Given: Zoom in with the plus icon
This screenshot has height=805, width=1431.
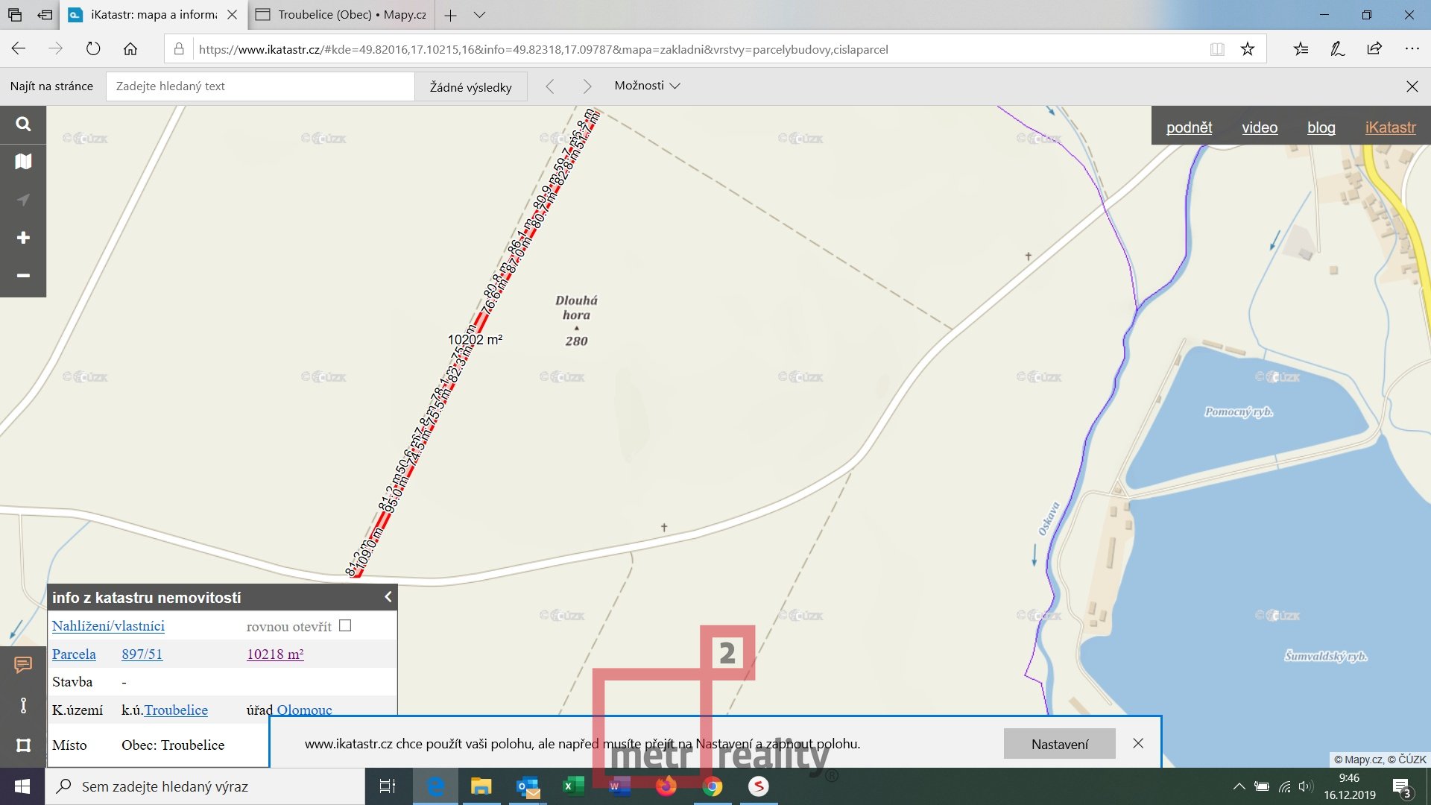Looking at the screenshot, I should pos(23,238).
